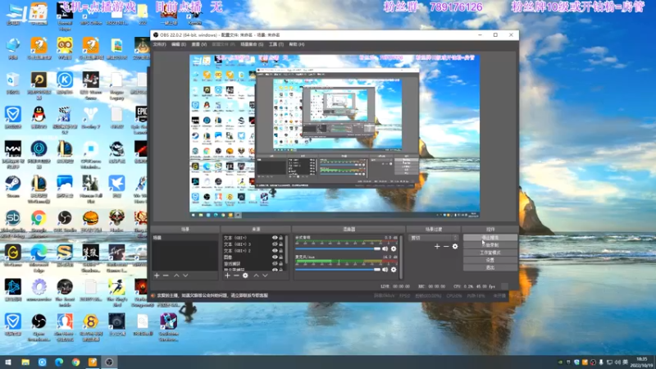Open the Recycle Bin on the desktop
The height and width of the screenshot is (369, 656).
point(12,83)
